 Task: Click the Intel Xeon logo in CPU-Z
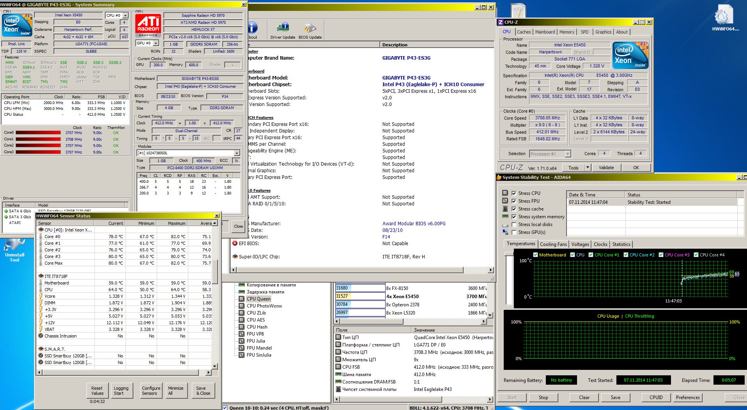[630, 55]
